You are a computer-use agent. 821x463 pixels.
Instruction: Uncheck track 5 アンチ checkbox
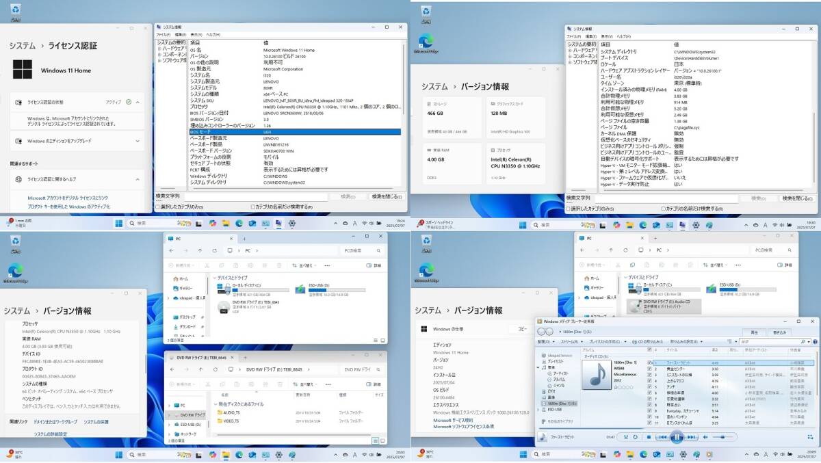[x=649, y=387]
